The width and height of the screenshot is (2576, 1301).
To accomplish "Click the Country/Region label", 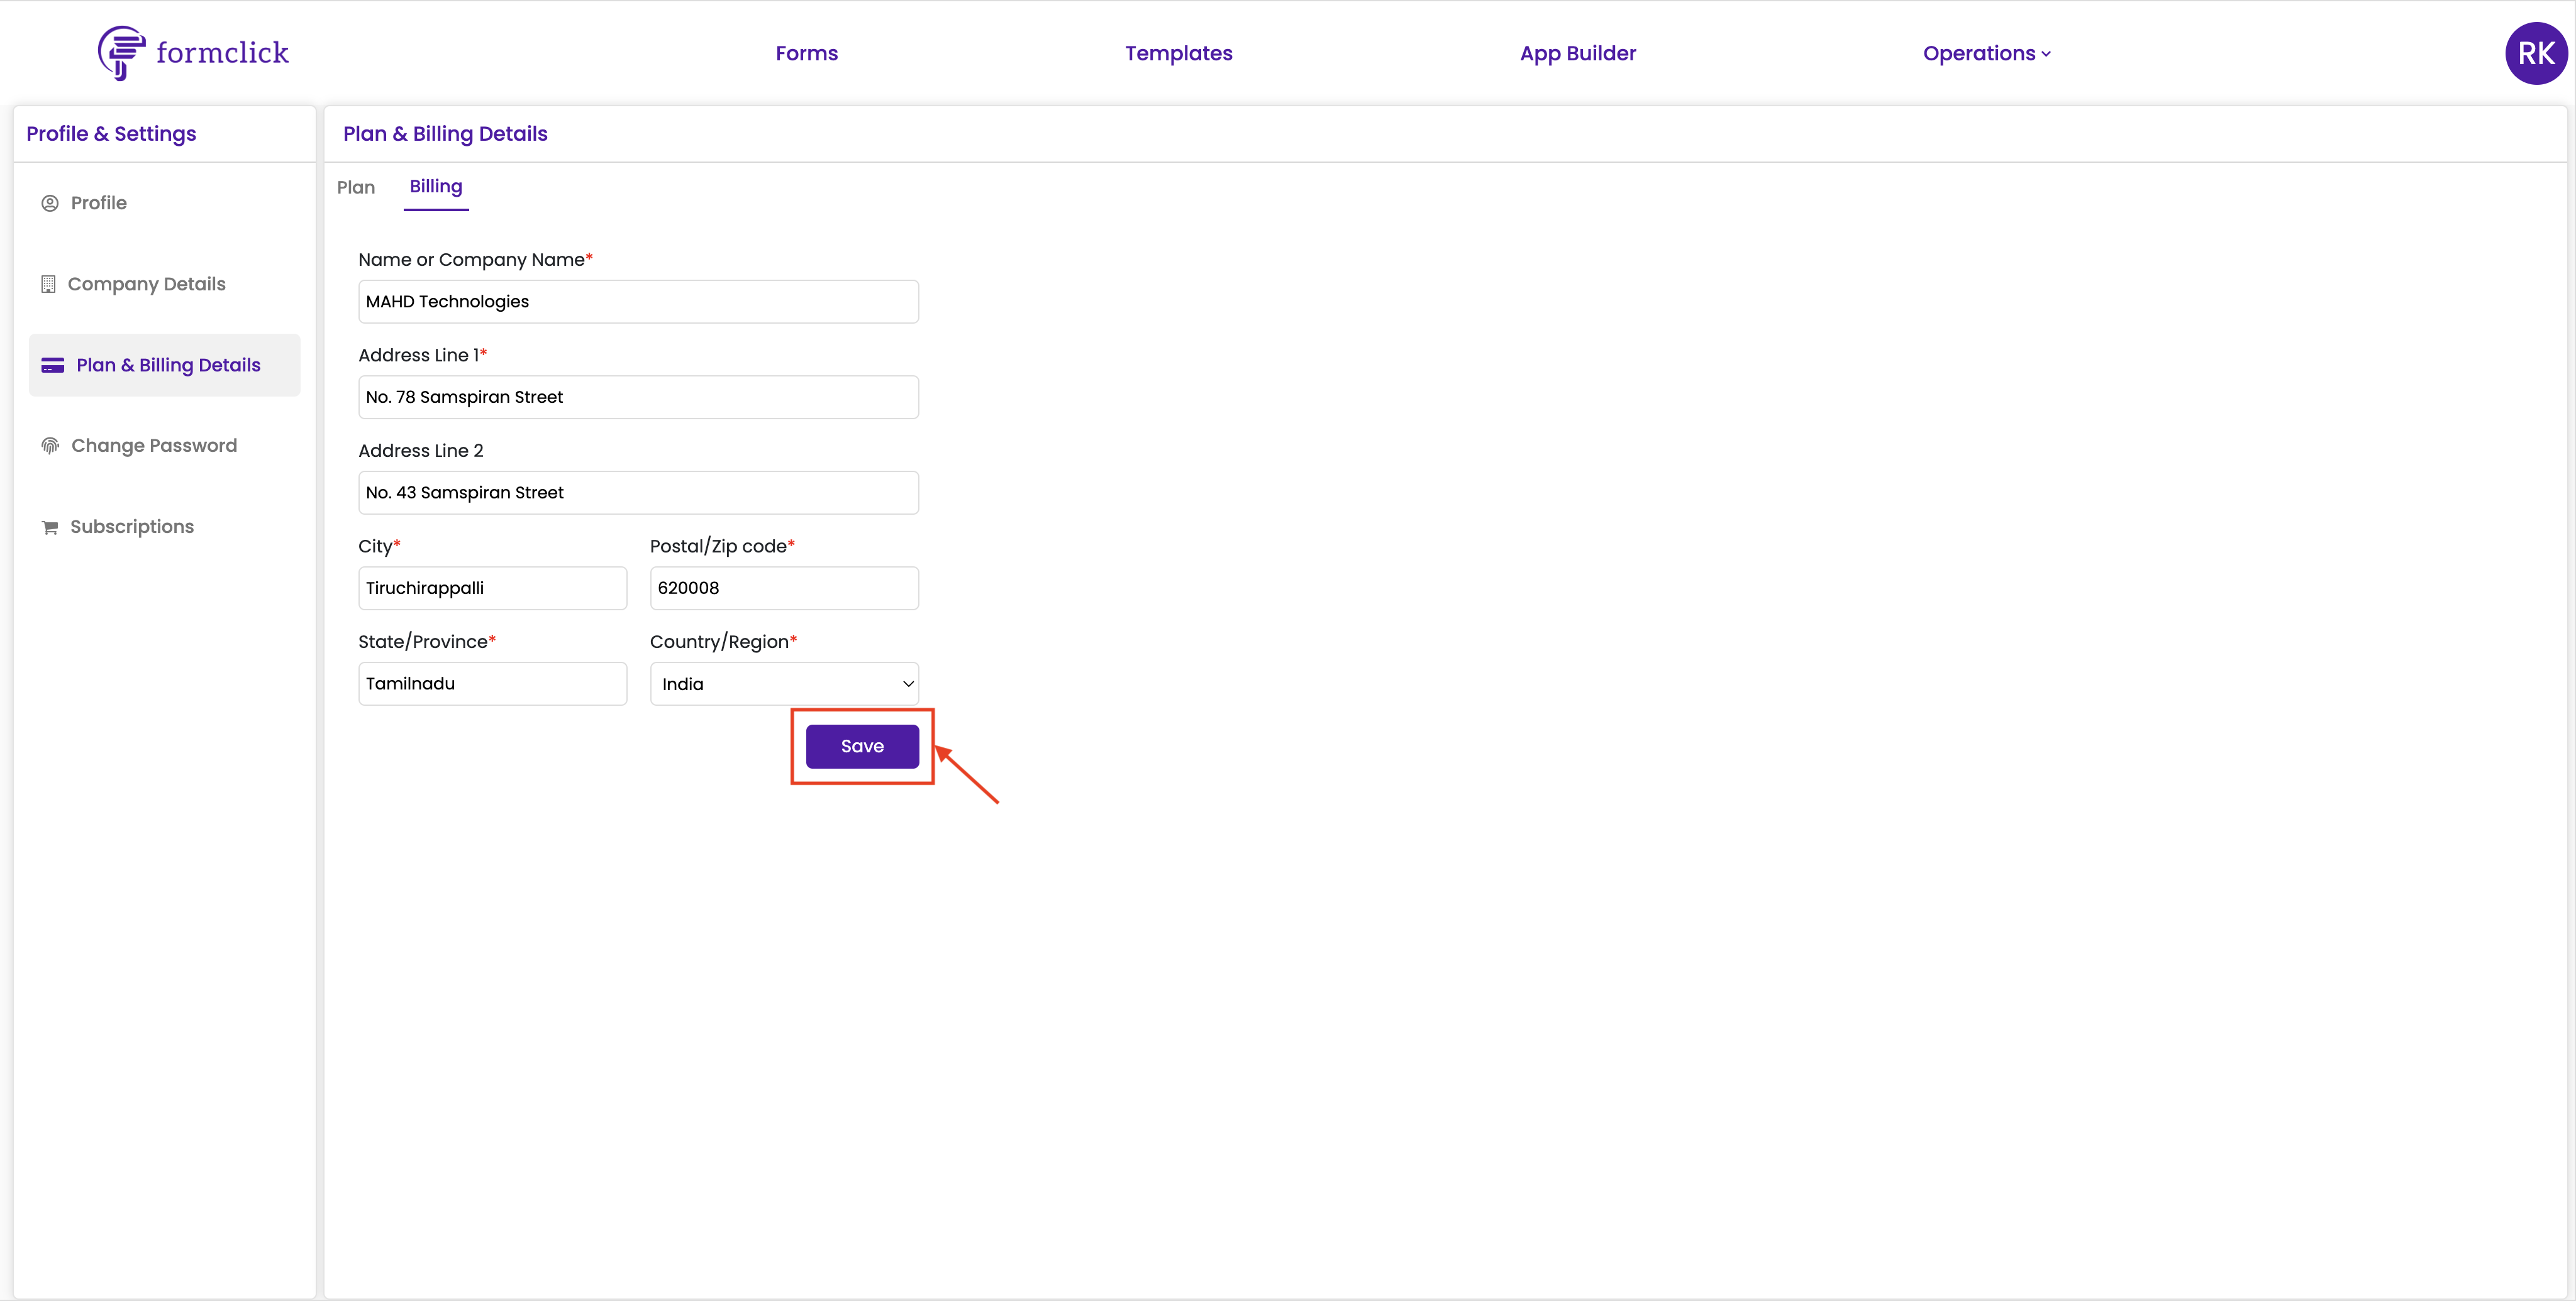I will (x=723, y=642).
